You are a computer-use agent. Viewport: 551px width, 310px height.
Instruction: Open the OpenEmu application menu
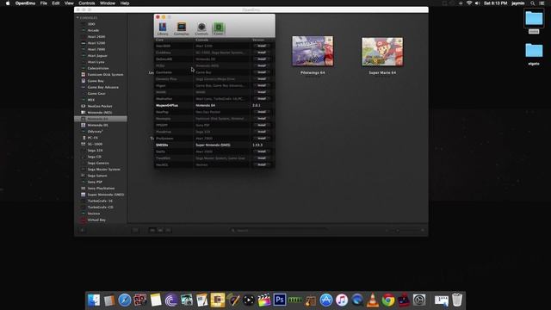tap(25, 3)
